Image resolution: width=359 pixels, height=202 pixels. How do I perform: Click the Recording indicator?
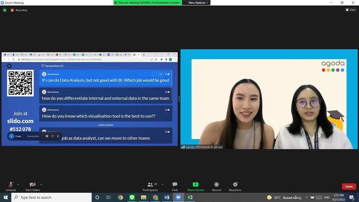(x=19, y=10)
